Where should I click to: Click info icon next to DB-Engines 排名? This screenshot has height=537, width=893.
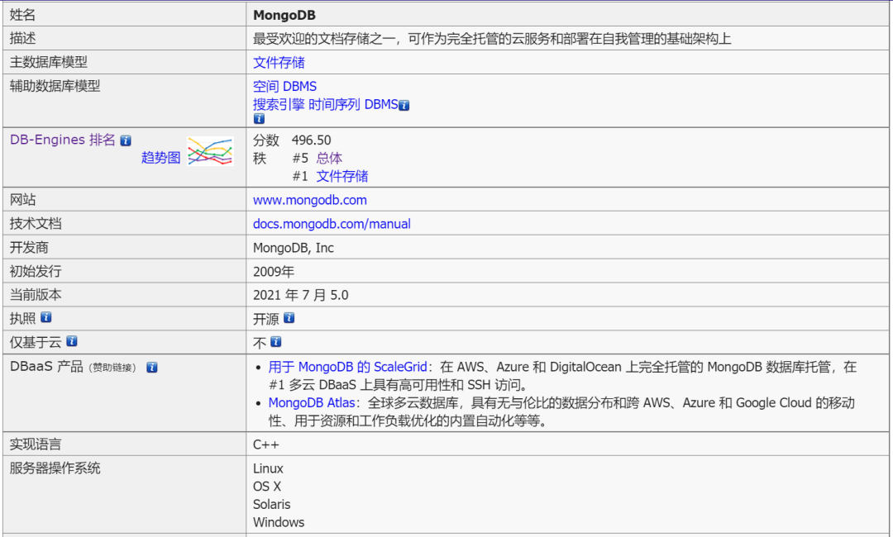click(126, 140)
